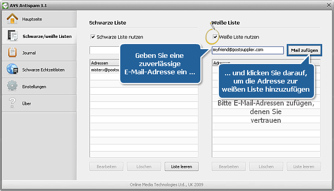Select the misterx@posts... entry in black list
334x191 pixels.
point(105,70)
